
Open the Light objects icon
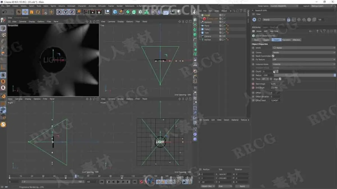click(x=178, y=12)
